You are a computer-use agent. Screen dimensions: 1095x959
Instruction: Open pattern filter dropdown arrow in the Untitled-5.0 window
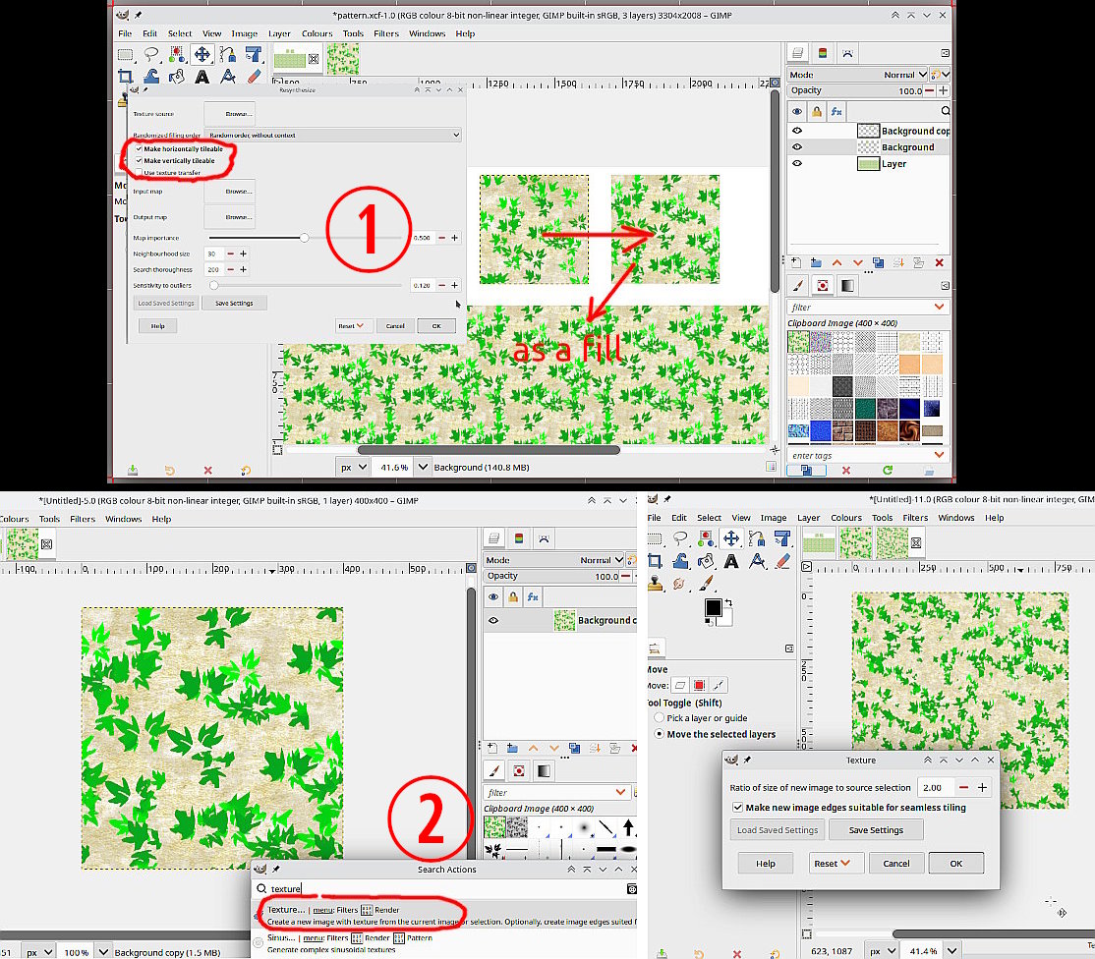[620, 792]
